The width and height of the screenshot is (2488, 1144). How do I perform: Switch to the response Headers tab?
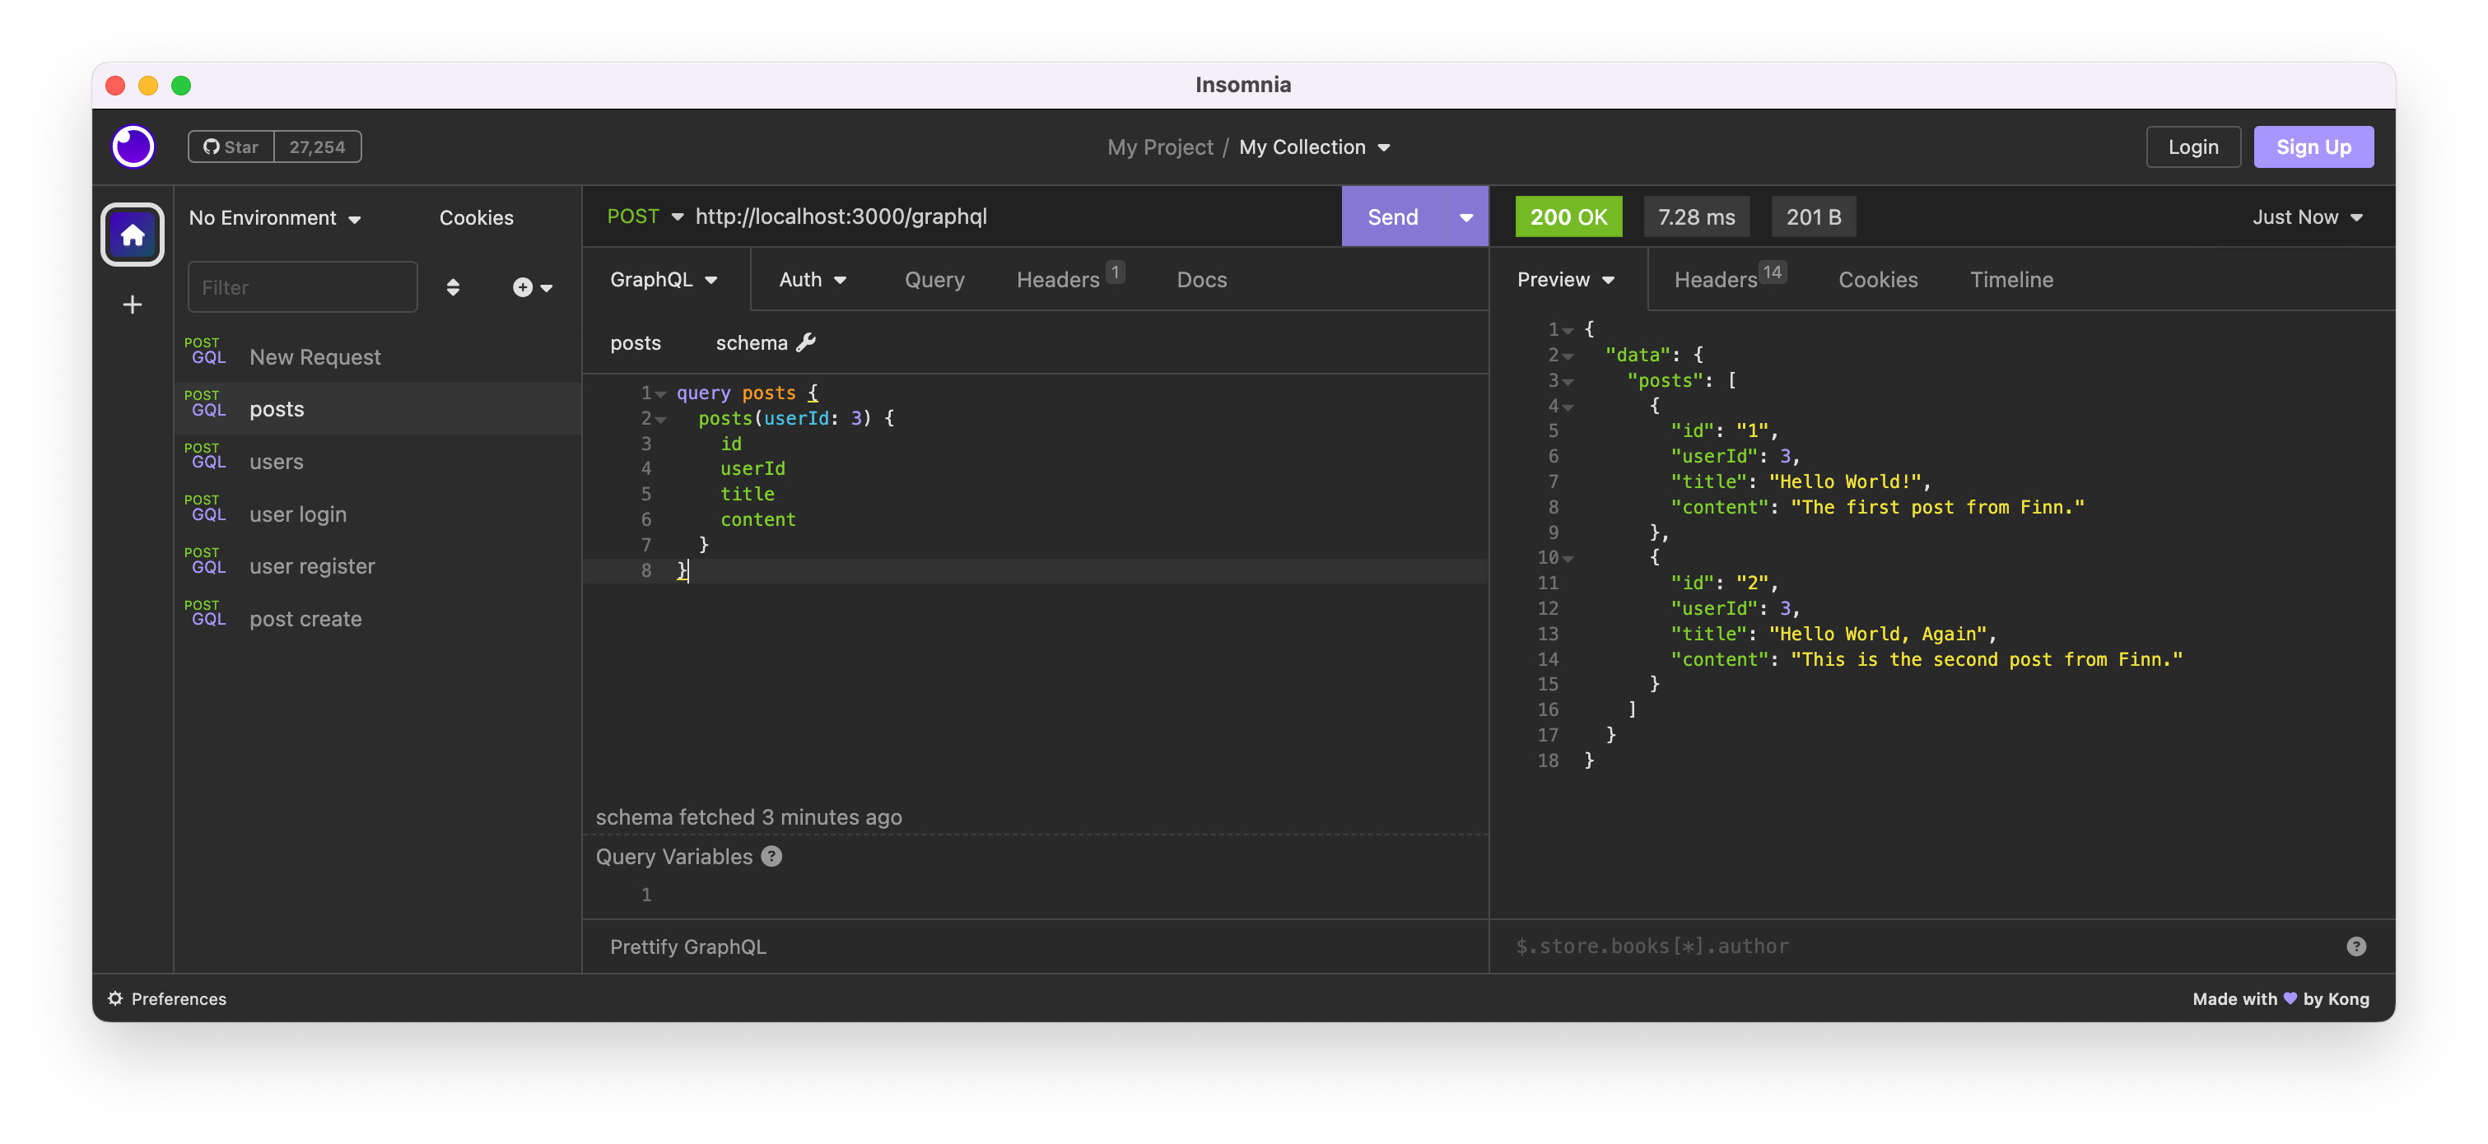[1729, 279]
